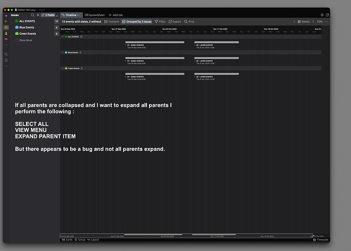Click the more options ellipsis next to 70%
This screenshot has width=351, height=251.
tap(327, 22)
